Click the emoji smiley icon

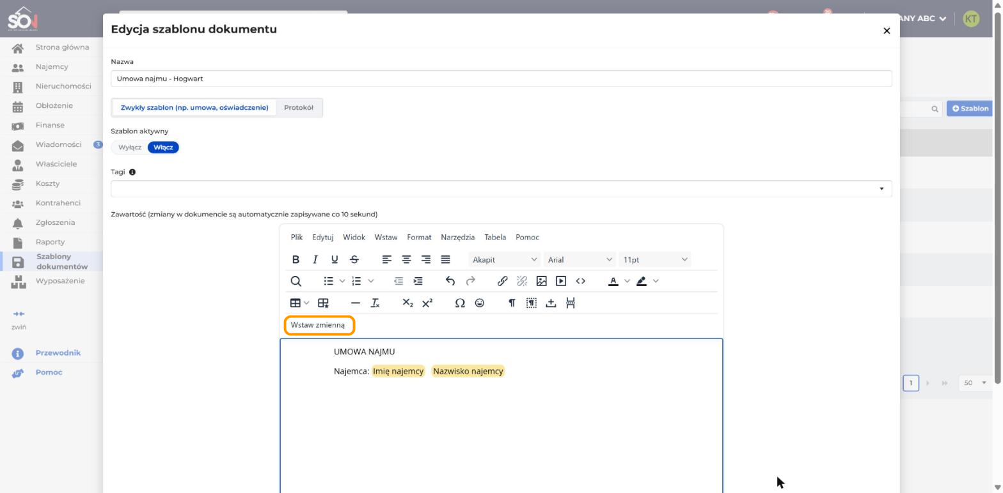tap(480, 303)
